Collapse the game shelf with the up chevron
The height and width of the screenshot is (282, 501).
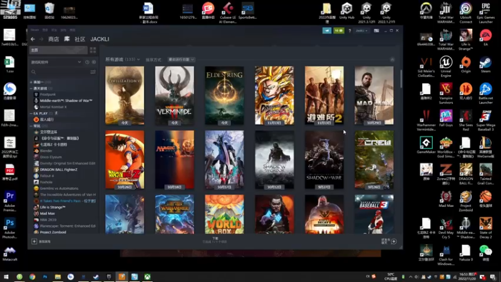point(393,60)
